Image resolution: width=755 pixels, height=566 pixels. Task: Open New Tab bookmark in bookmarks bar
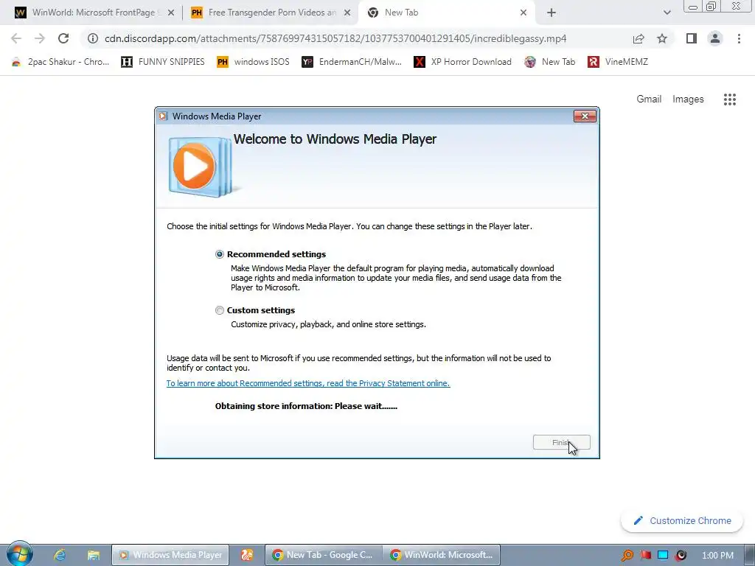549,62
